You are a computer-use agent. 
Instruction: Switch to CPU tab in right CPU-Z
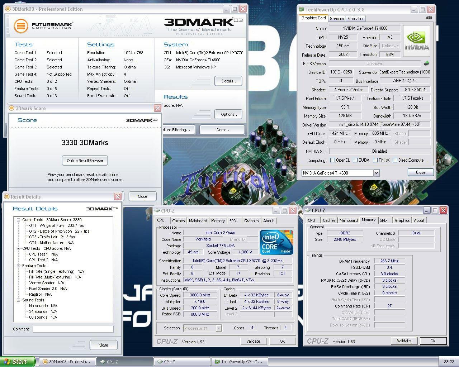coord(312,220)
